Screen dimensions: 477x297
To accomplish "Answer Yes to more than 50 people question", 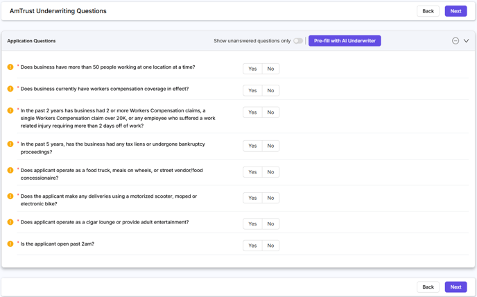I will click(252, 69).
